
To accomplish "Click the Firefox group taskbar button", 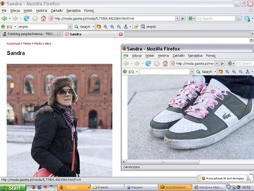I will point(74,187).
